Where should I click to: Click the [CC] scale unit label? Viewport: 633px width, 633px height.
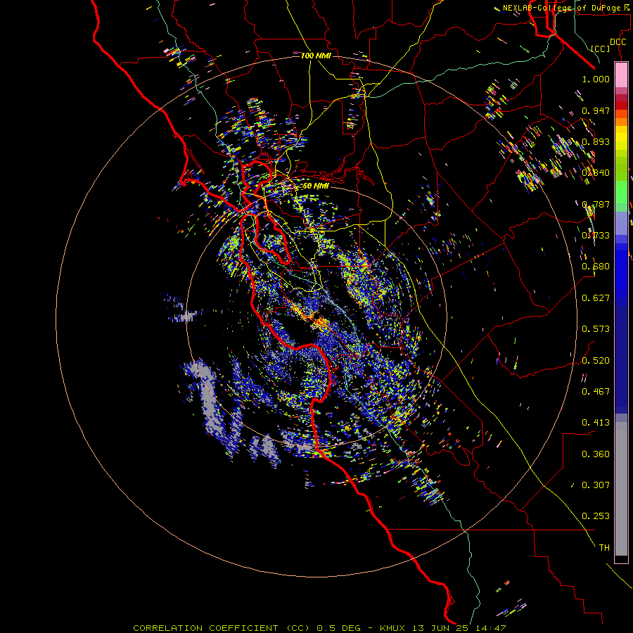(x=601, y=49)
